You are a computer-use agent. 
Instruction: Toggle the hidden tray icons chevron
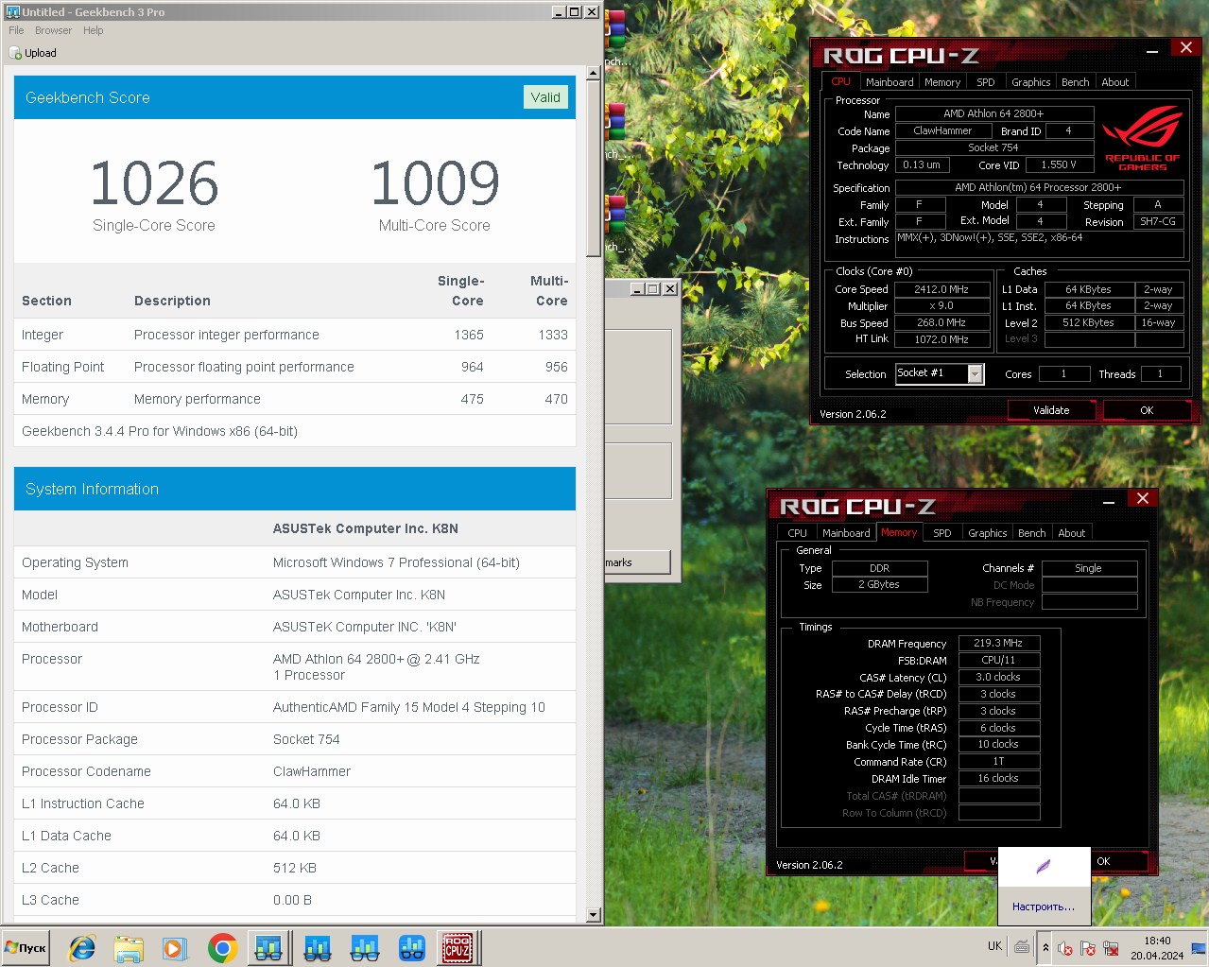coord(1045,947)
